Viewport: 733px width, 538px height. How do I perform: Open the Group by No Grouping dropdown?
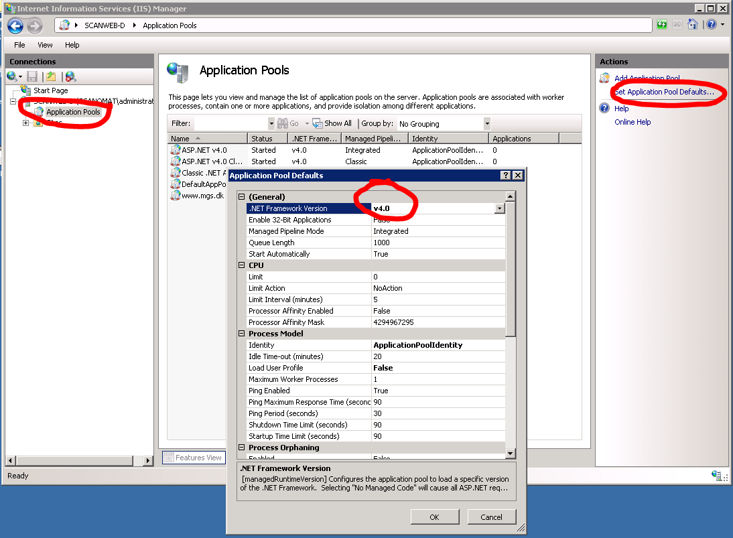coord(487,123)
